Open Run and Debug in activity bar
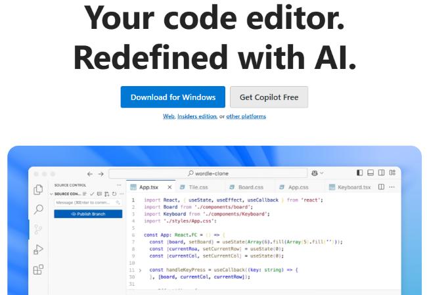The width and height of the screenshot is (427, 295). tap(38, 250)
